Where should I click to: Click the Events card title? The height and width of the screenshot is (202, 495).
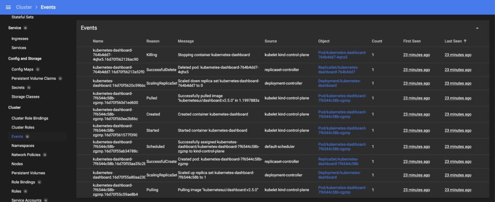(x=89, y=28)
